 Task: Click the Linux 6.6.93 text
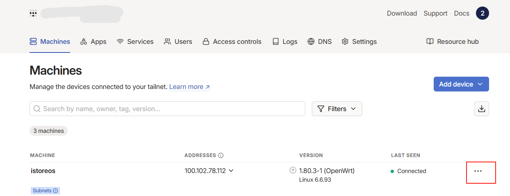point(315,180)
